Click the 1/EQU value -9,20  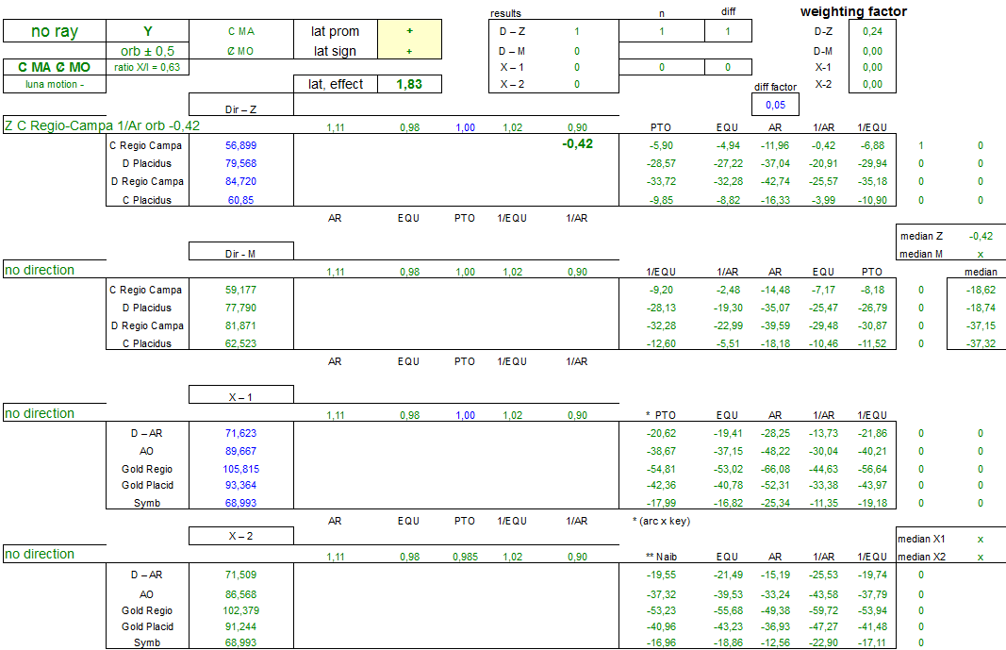click(x=661, y=290)
